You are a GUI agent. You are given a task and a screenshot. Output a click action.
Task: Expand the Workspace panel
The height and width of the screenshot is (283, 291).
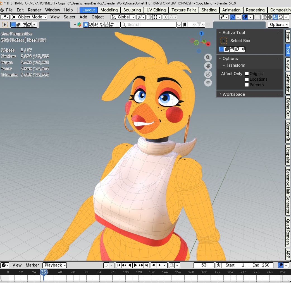pos(220,94)
